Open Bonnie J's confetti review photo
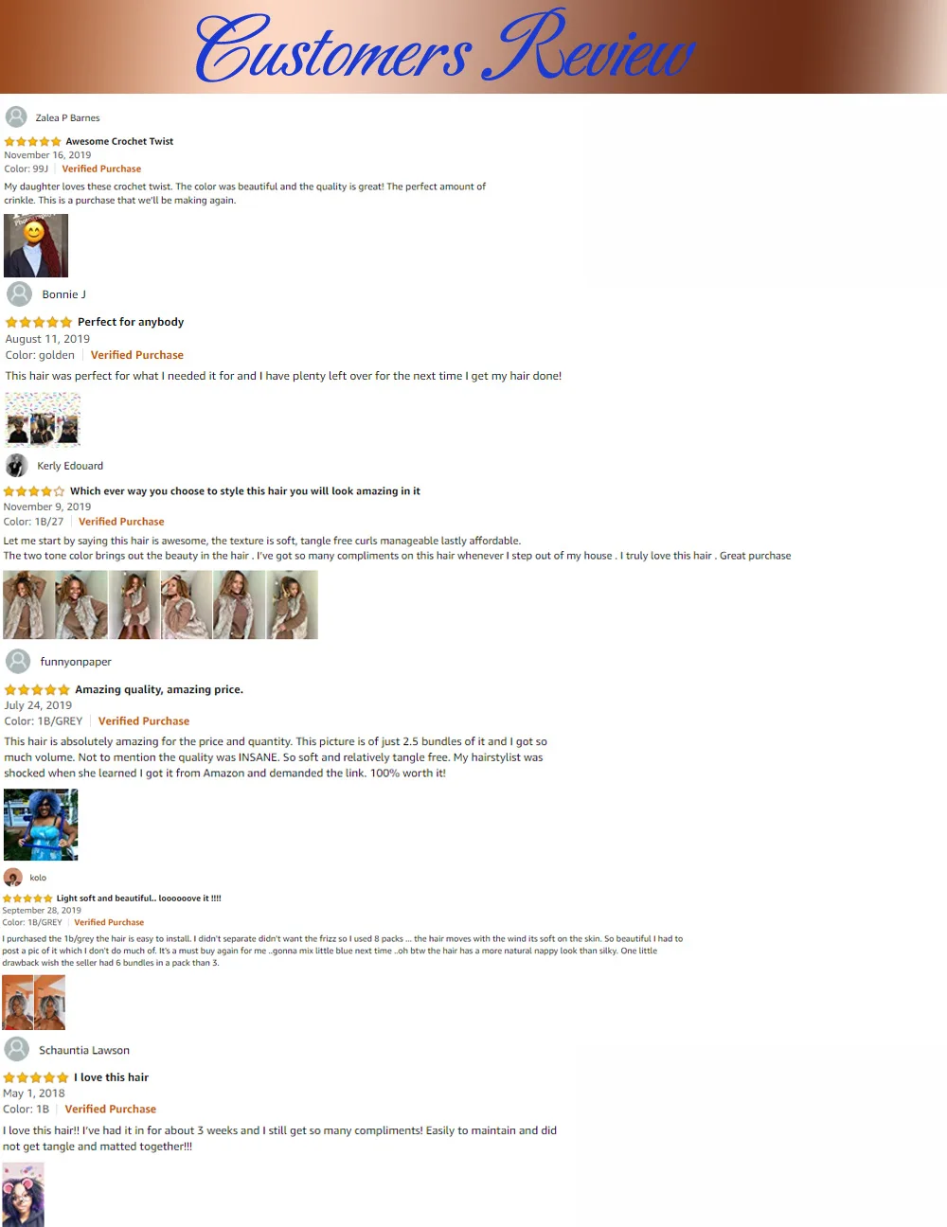947x1227 pixels. pos(43,418)
